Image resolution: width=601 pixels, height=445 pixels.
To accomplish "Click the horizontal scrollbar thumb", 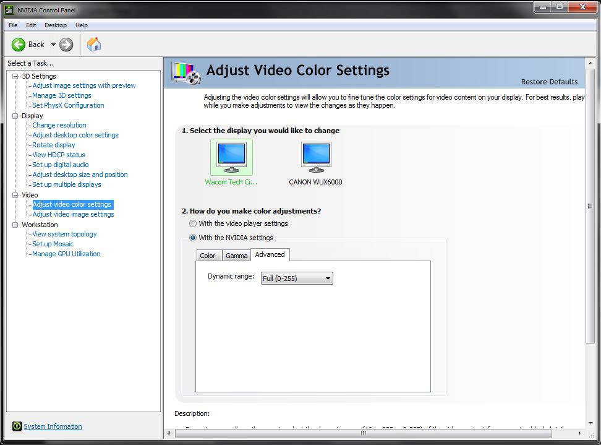I will click(364, 433).
